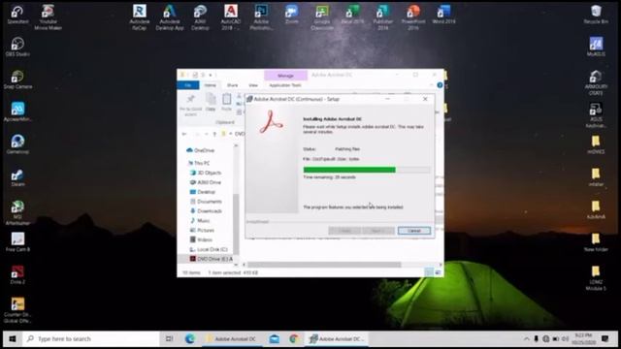The width and height of the screenshot is (621, 349).
Task: Select 3D Objects in the navigation pane
Action: [x=206, y=173]
